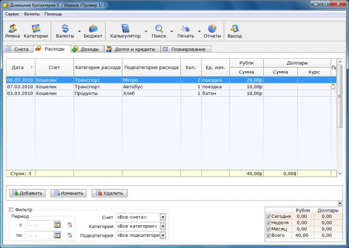Image resolution: width=349 pixels, height=248 pixels.
Task: Expand the Валюты toolbar dropdown arrow
Action: point(79,32)
